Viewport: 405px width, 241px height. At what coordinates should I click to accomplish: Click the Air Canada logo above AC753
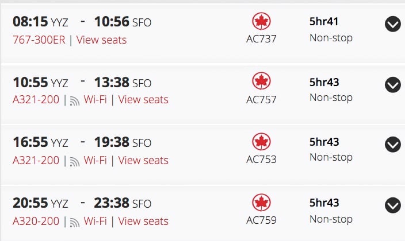coord(261,142)
